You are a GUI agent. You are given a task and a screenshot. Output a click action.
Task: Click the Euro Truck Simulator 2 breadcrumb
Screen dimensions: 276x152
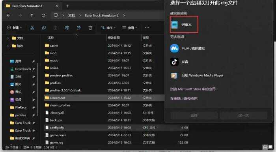click(102, 15)
